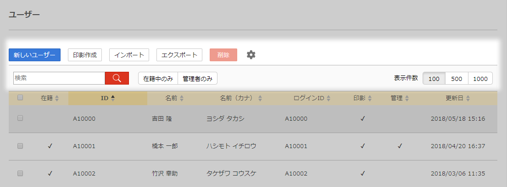
Task: Toggle the select-all header checkbox
Action: pyautogui.click(x=20, y=97)
